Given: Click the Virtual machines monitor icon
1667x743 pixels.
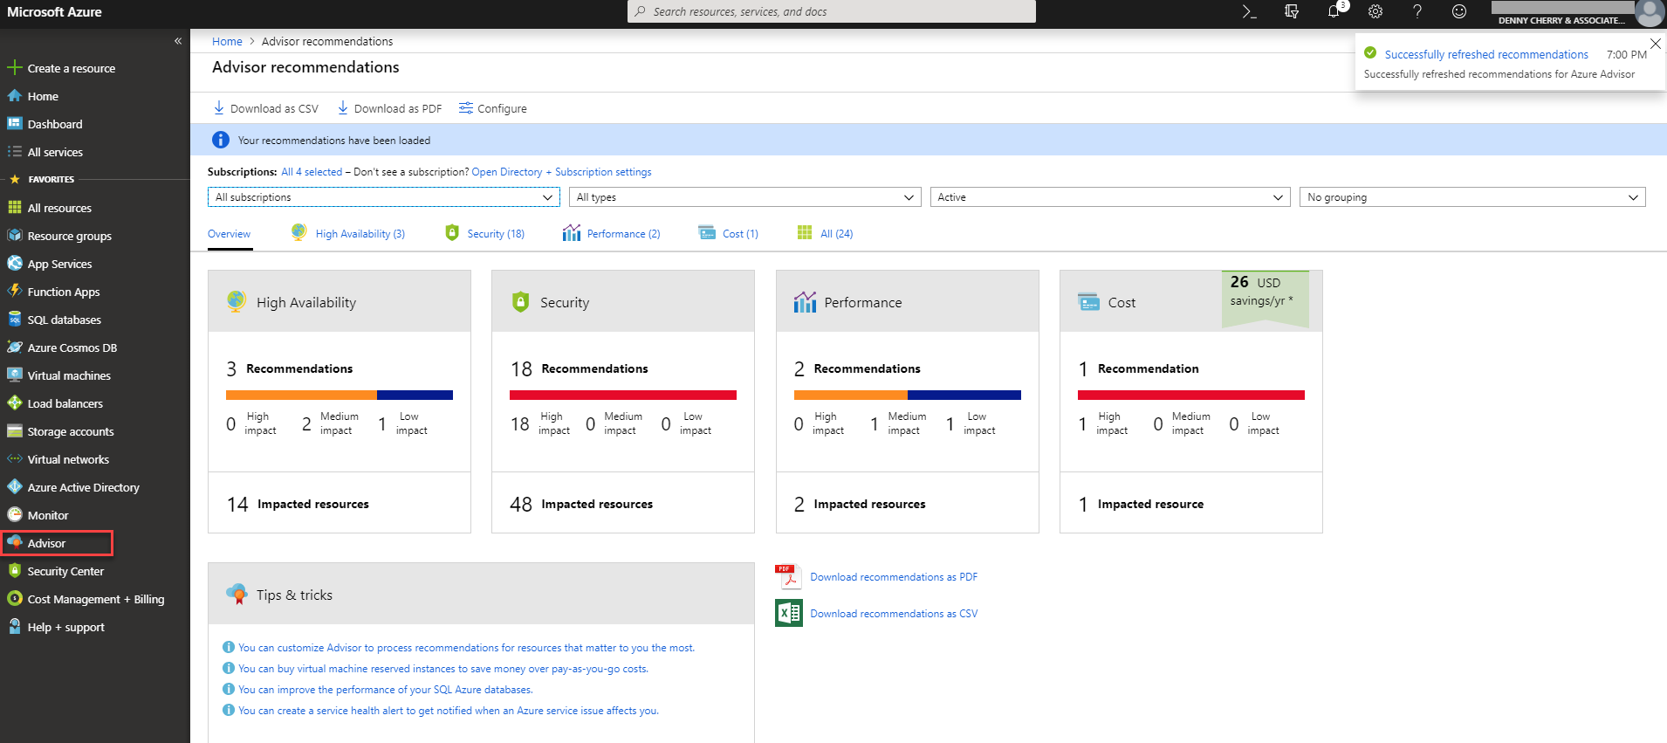Looking at the screenshot, I should (15, 375).
